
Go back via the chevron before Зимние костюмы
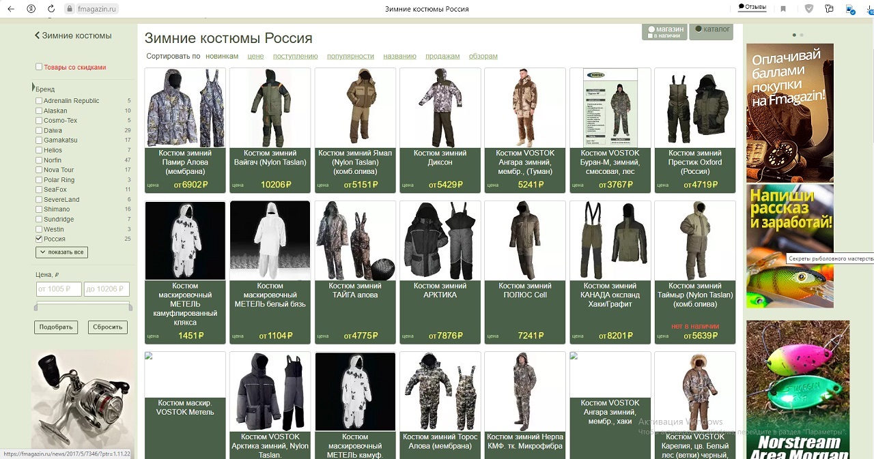[x=37, y=35]
